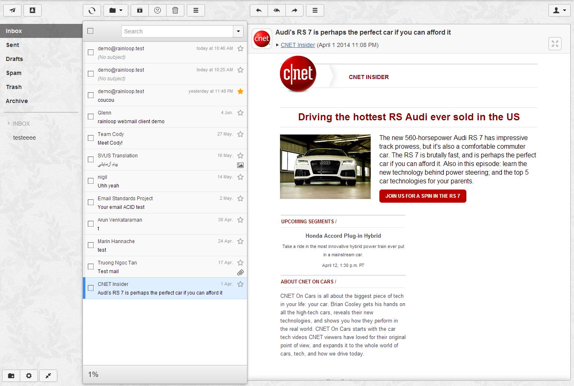
Task: Star the Marin Hannache message
Action: pyautogui.click(x=240, y=241)
